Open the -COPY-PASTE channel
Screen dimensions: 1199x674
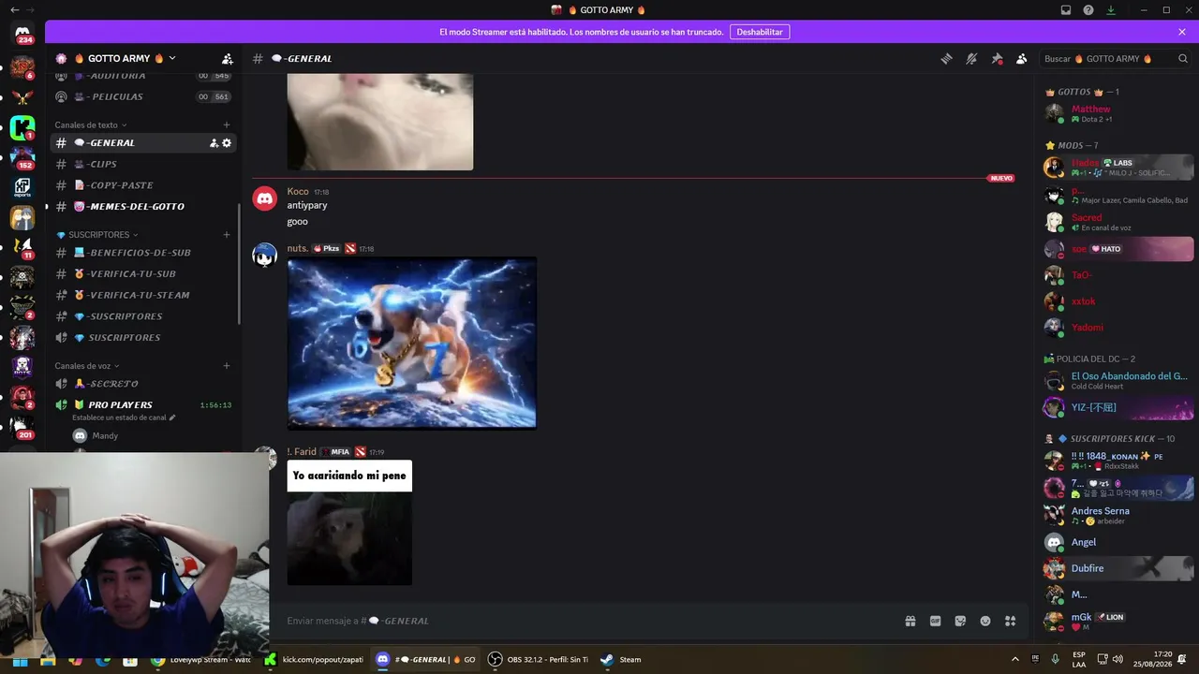[142, 185]
